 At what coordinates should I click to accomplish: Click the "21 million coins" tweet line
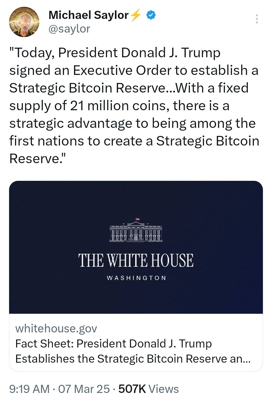pyautogui.click(x=119, y=105)
